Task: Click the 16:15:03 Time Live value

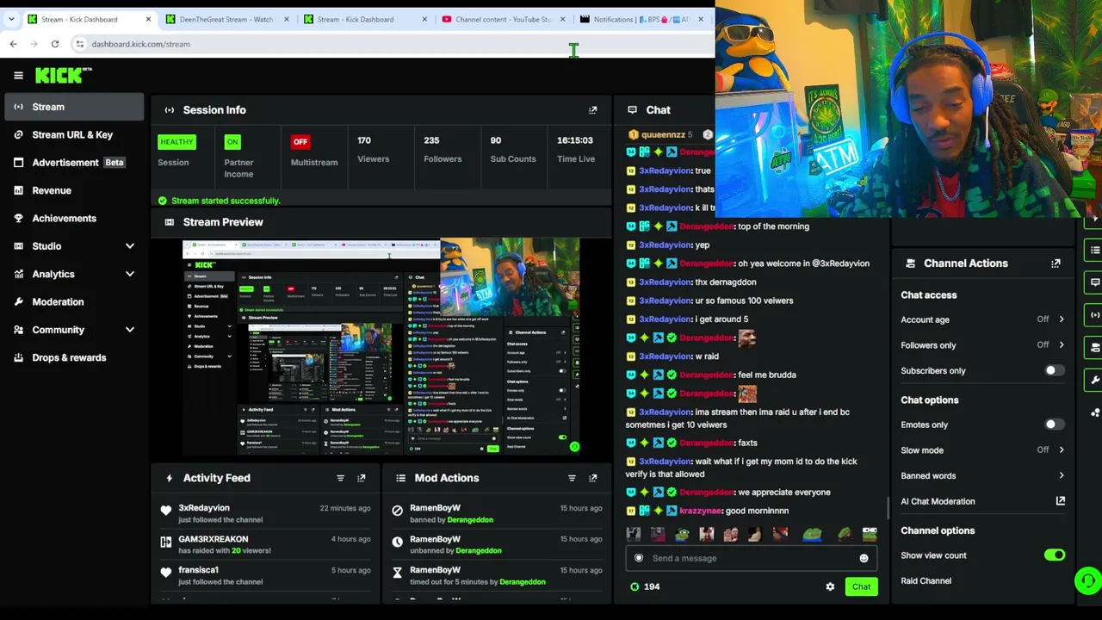Action: (x=575, y=140)
